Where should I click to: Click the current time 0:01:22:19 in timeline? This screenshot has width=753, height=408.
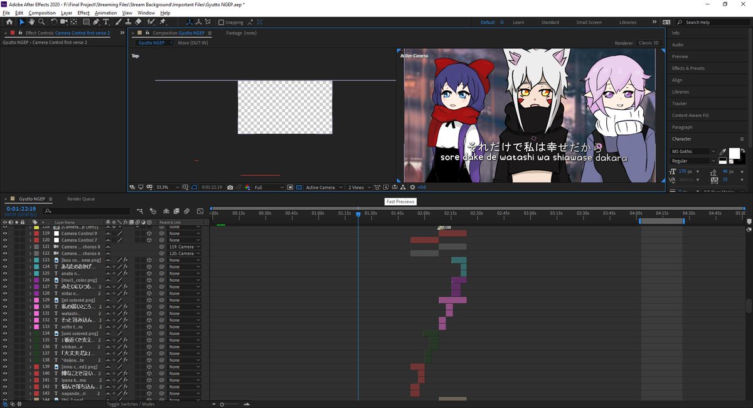pyautogui.click(x=21, y=209)
